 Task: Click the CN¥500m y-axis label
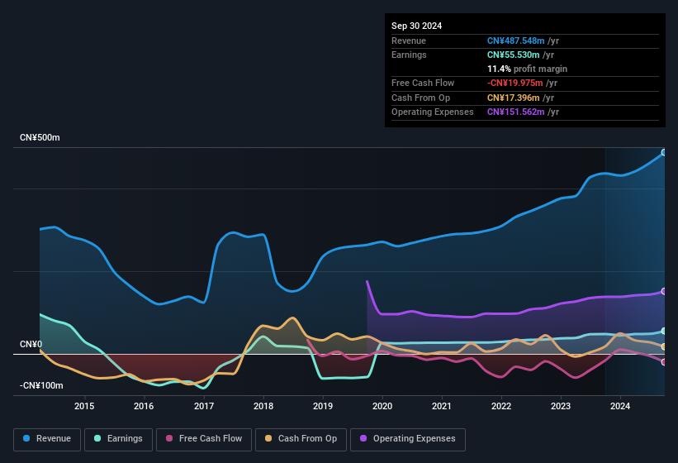(40, 137)
